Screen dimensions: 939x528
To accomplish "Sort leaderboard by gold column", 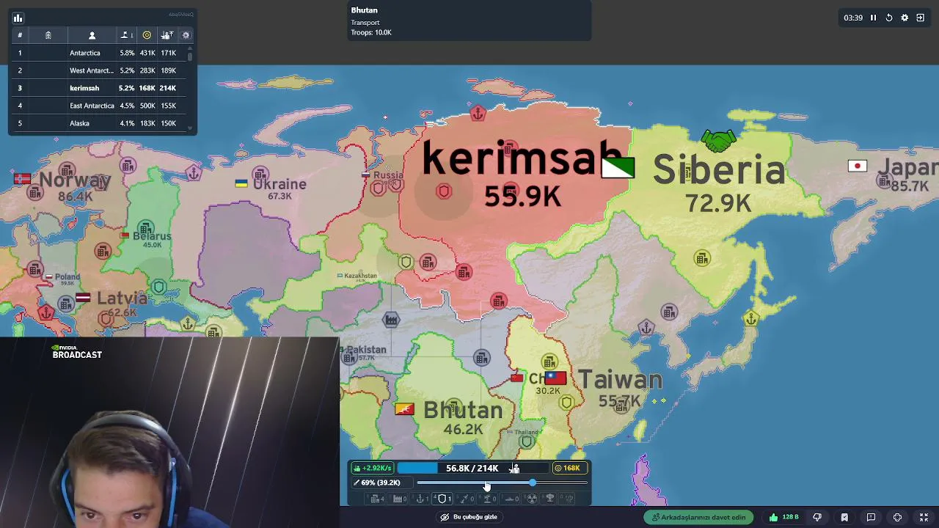I will point(147,35).
